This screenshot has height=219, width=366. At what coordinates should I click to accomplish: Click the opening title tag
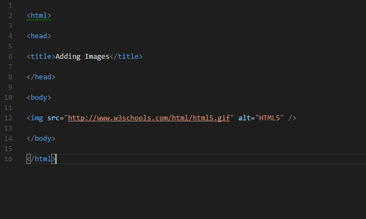click(41, 57)
